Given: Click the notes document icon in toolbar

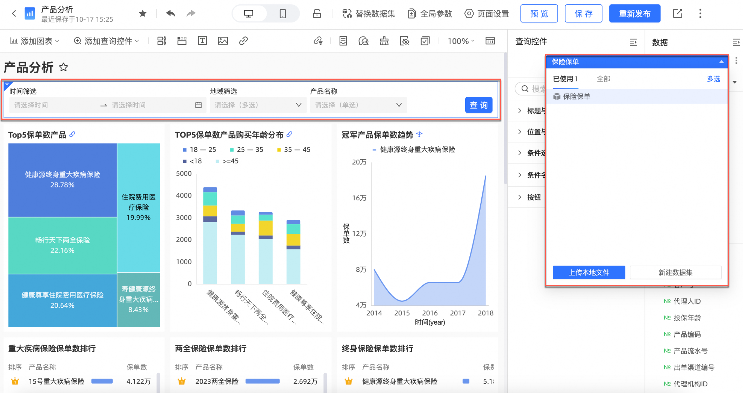Looking at the screenshot, I should point(343,41).
